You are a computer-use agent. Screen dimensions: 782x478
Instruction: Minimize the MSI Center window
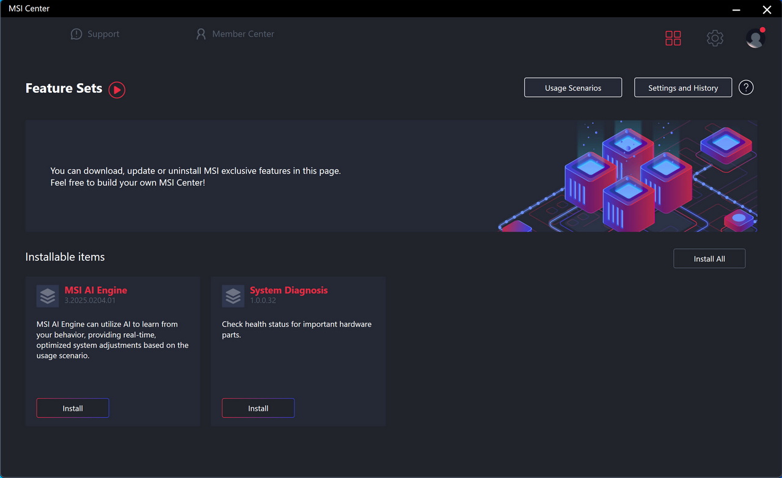point(736,9)
